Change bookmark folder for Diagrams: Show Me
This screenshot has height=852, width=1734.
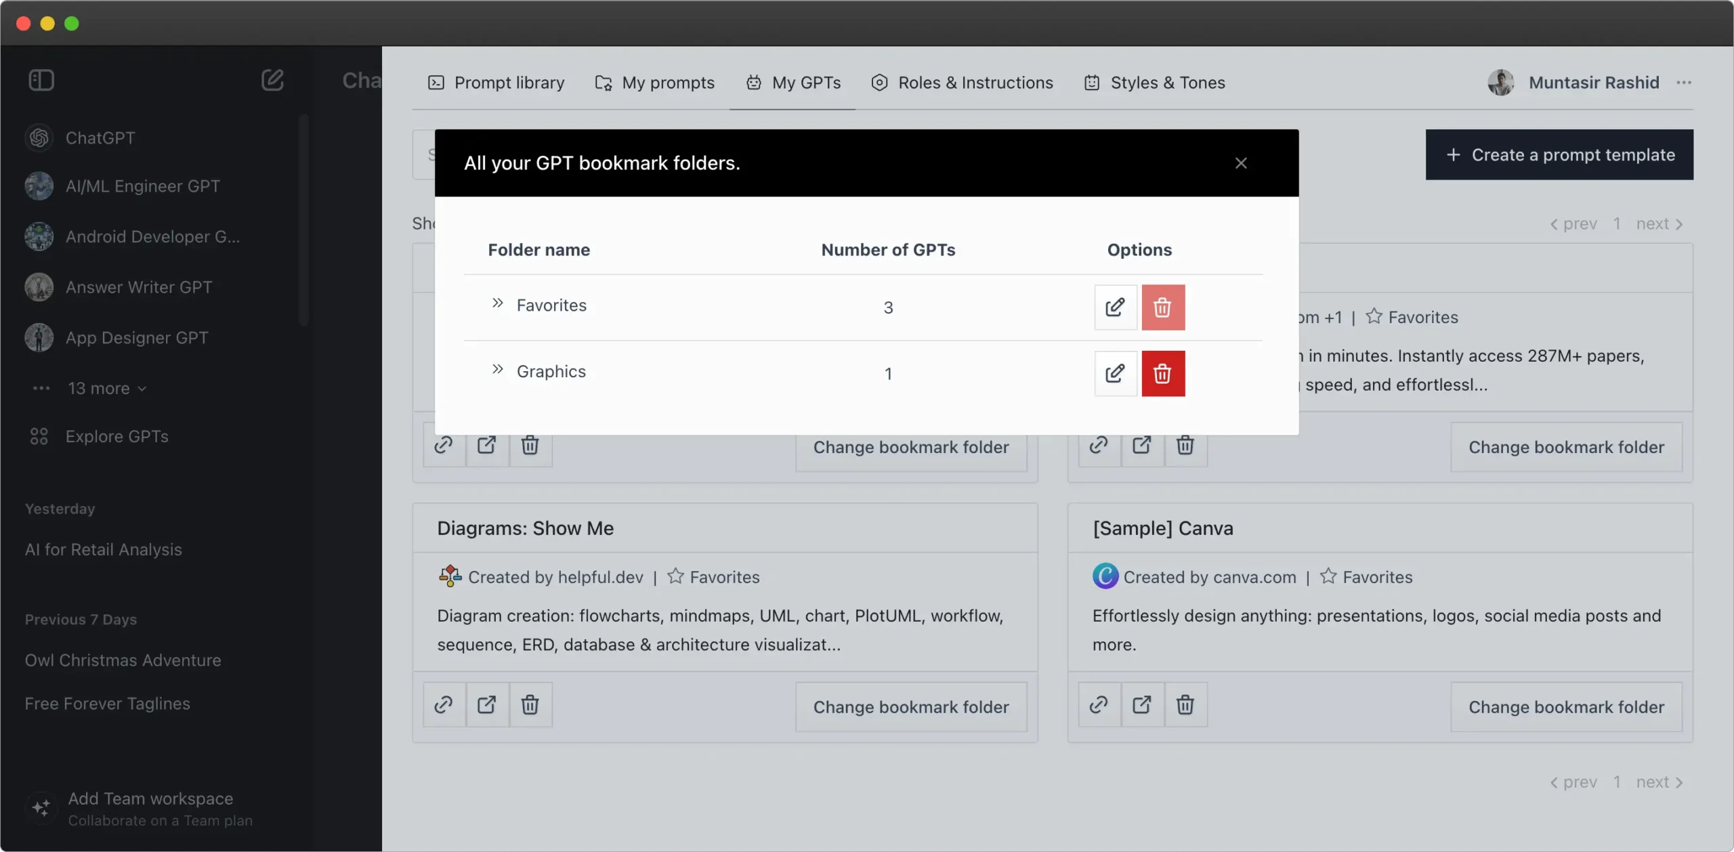[911, 707]
